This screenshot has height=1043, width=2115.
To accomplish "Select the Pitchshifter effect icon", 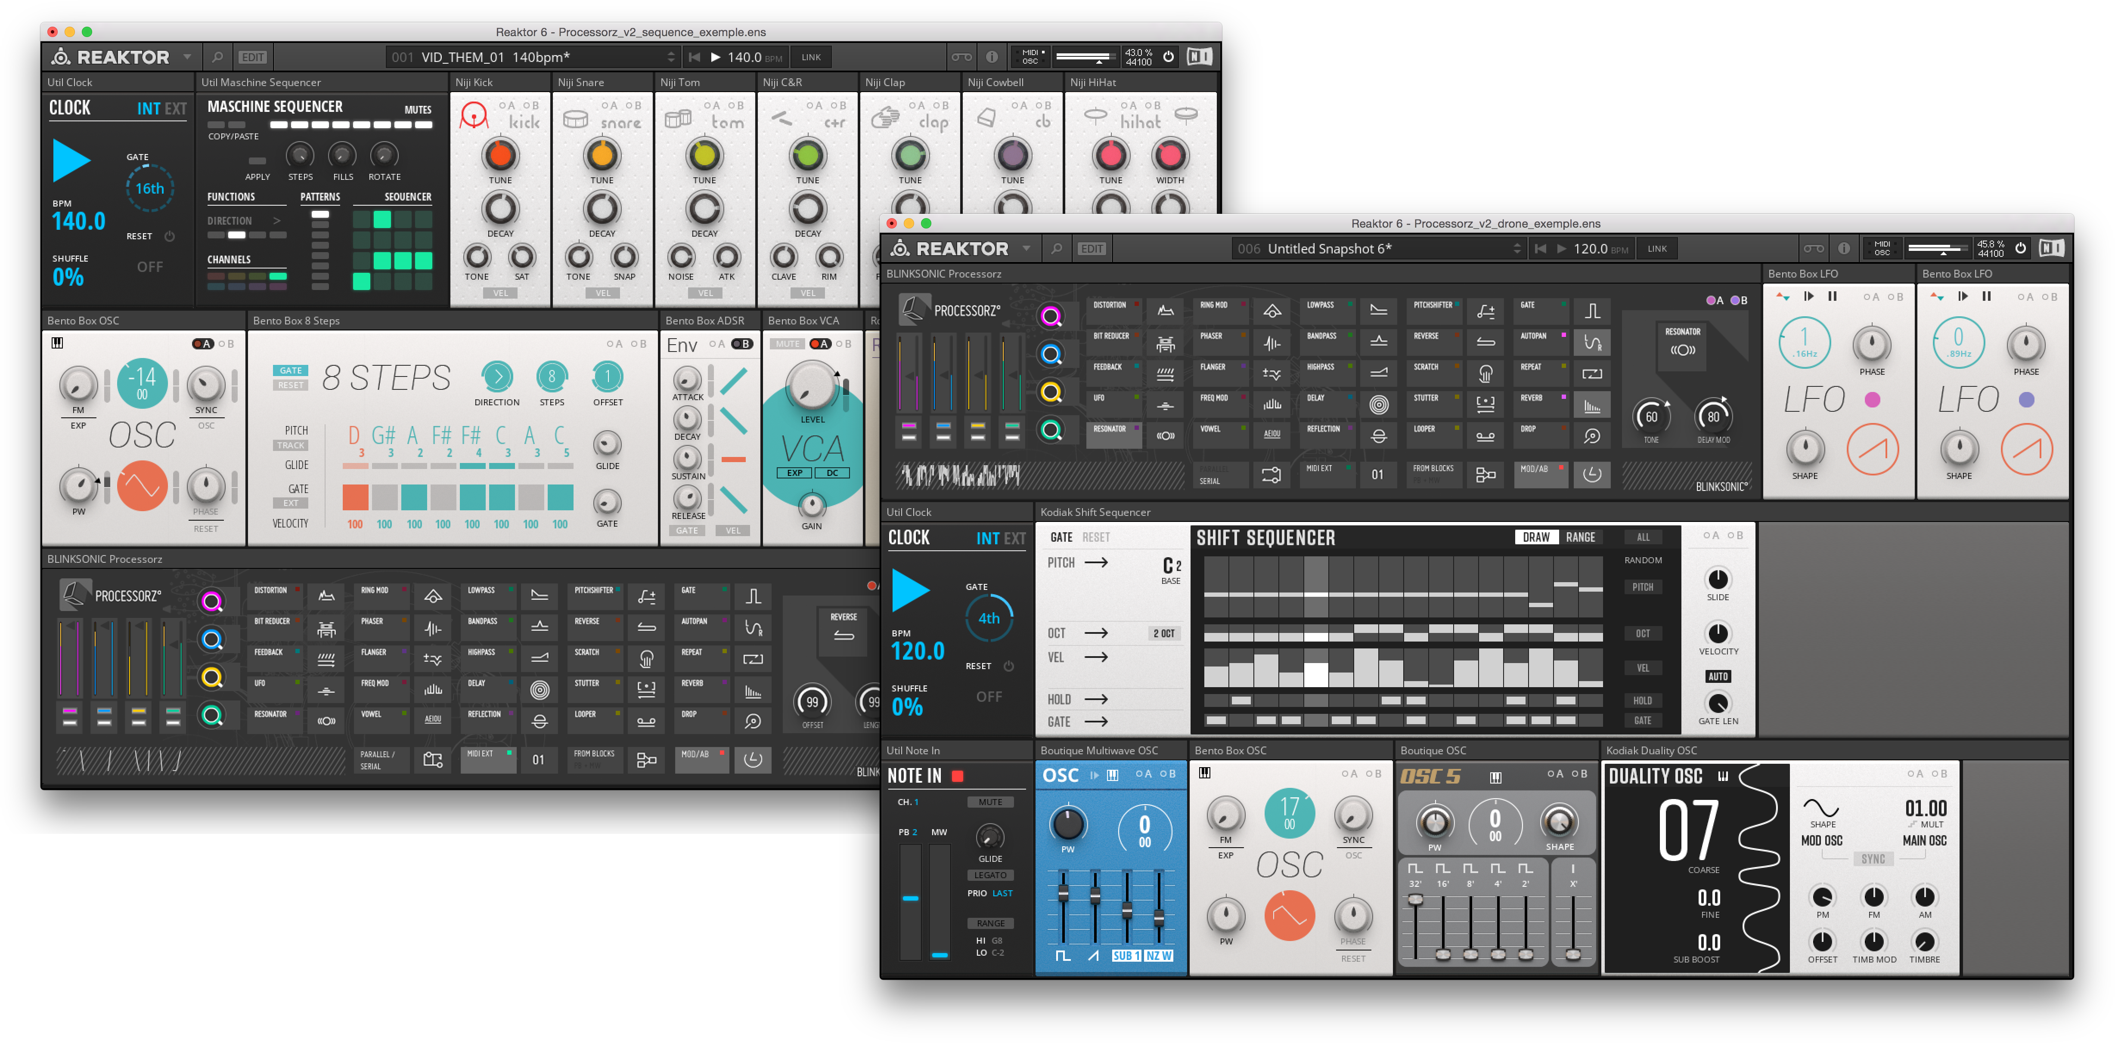I will click(x=1486, y=311).
